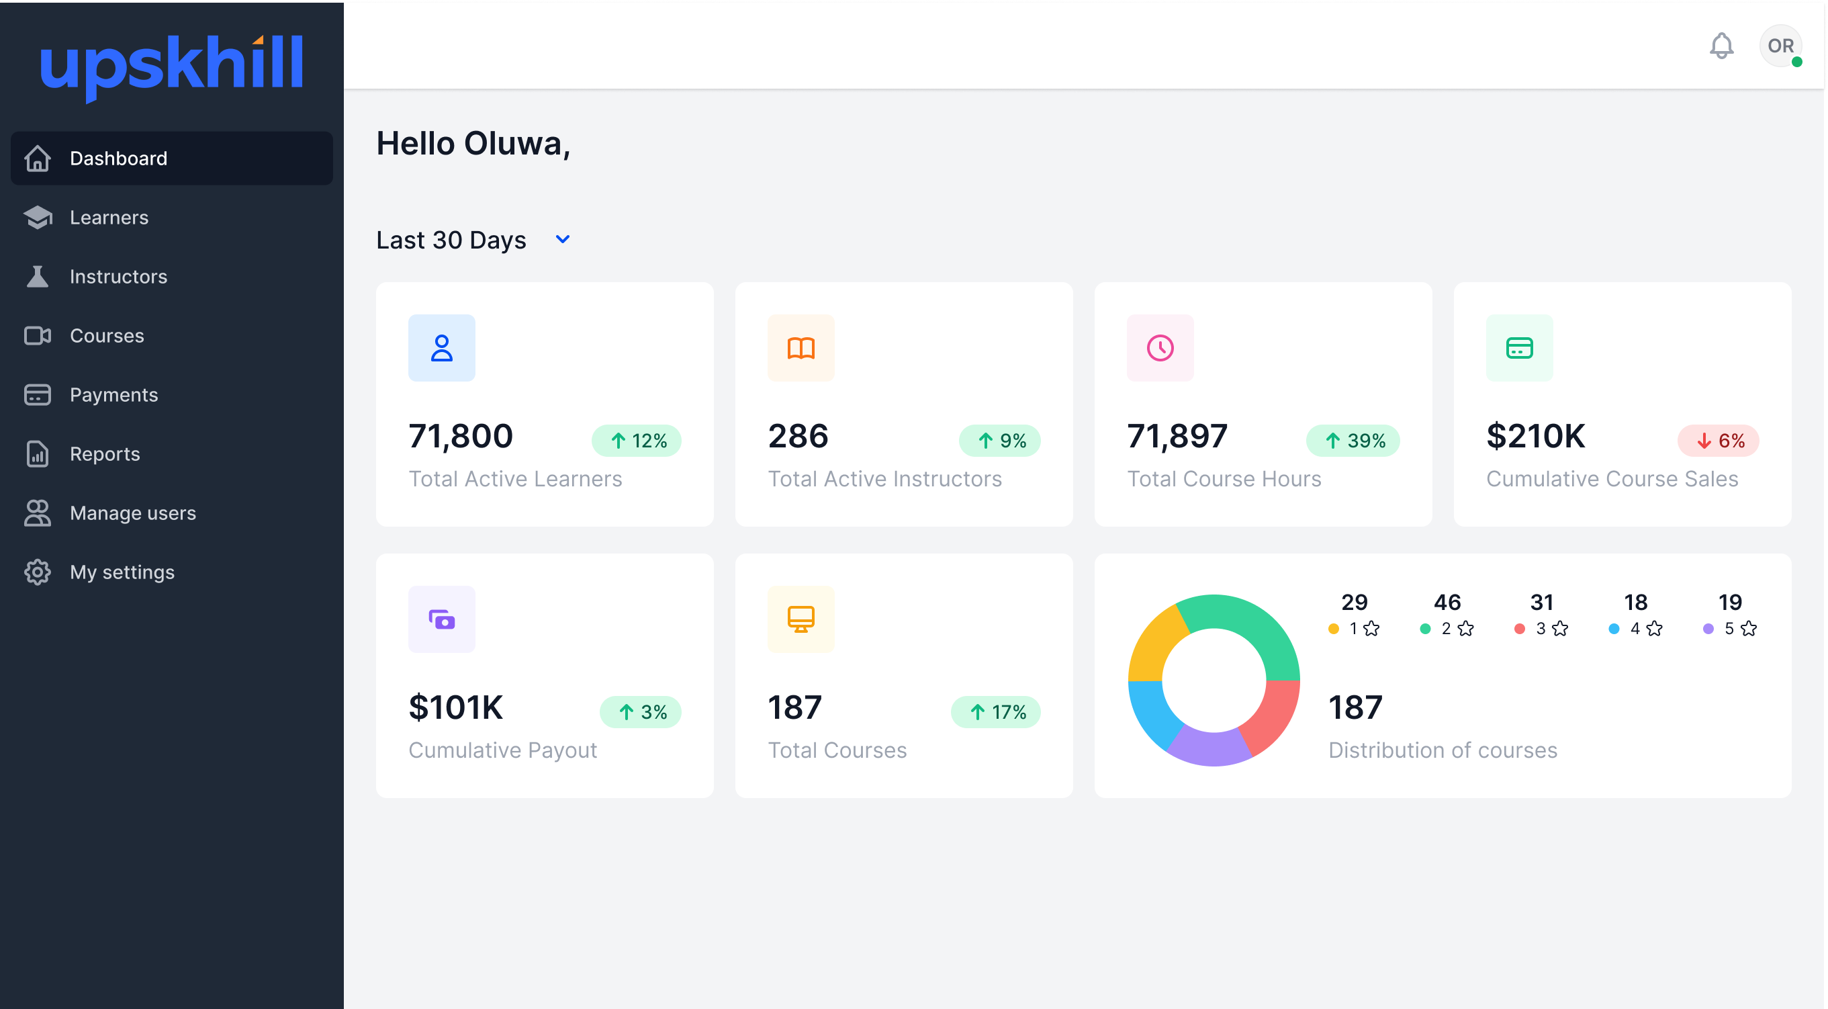
Task: Click the yellow monitor courses icon
Action: point(801,619)
